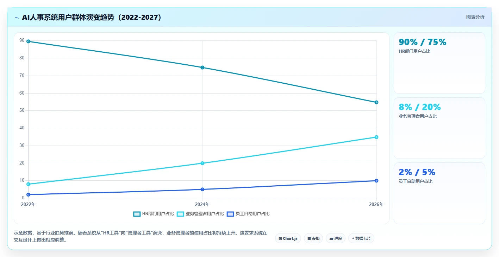Click the wave icon beside the title
499x257 pixels.
tap(17, 18)
